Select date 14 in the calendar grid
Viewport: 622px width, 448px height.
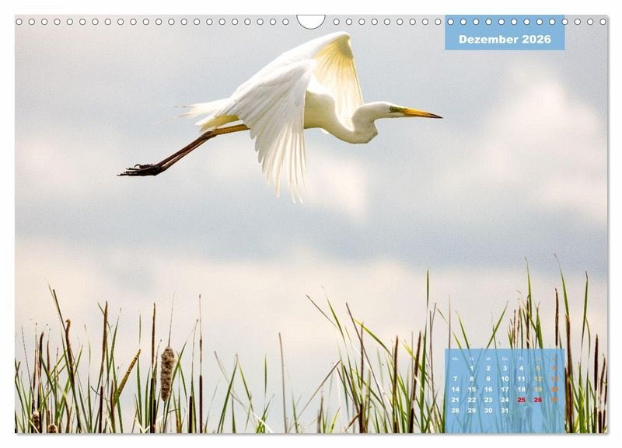[x=455, y=389]
